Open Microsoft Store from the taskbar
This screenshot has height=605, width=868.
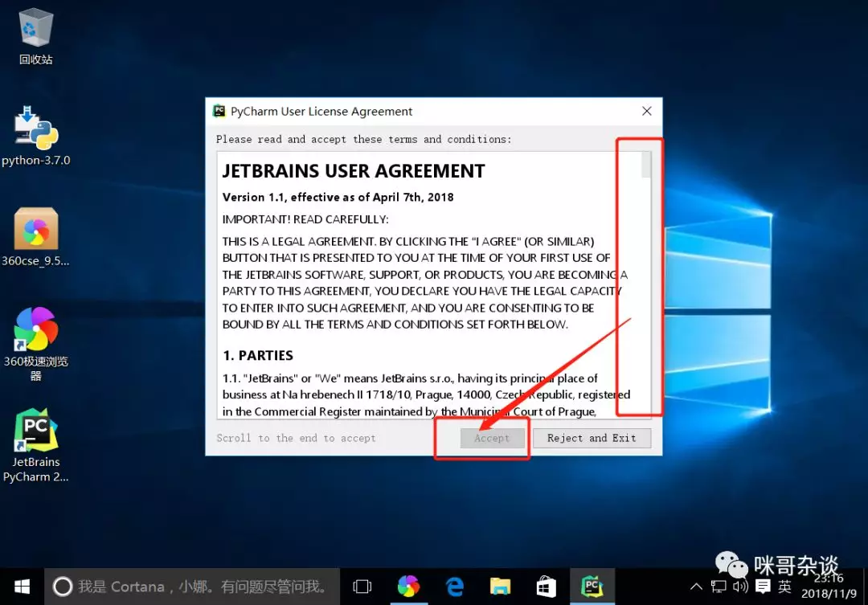click(547, 587)
